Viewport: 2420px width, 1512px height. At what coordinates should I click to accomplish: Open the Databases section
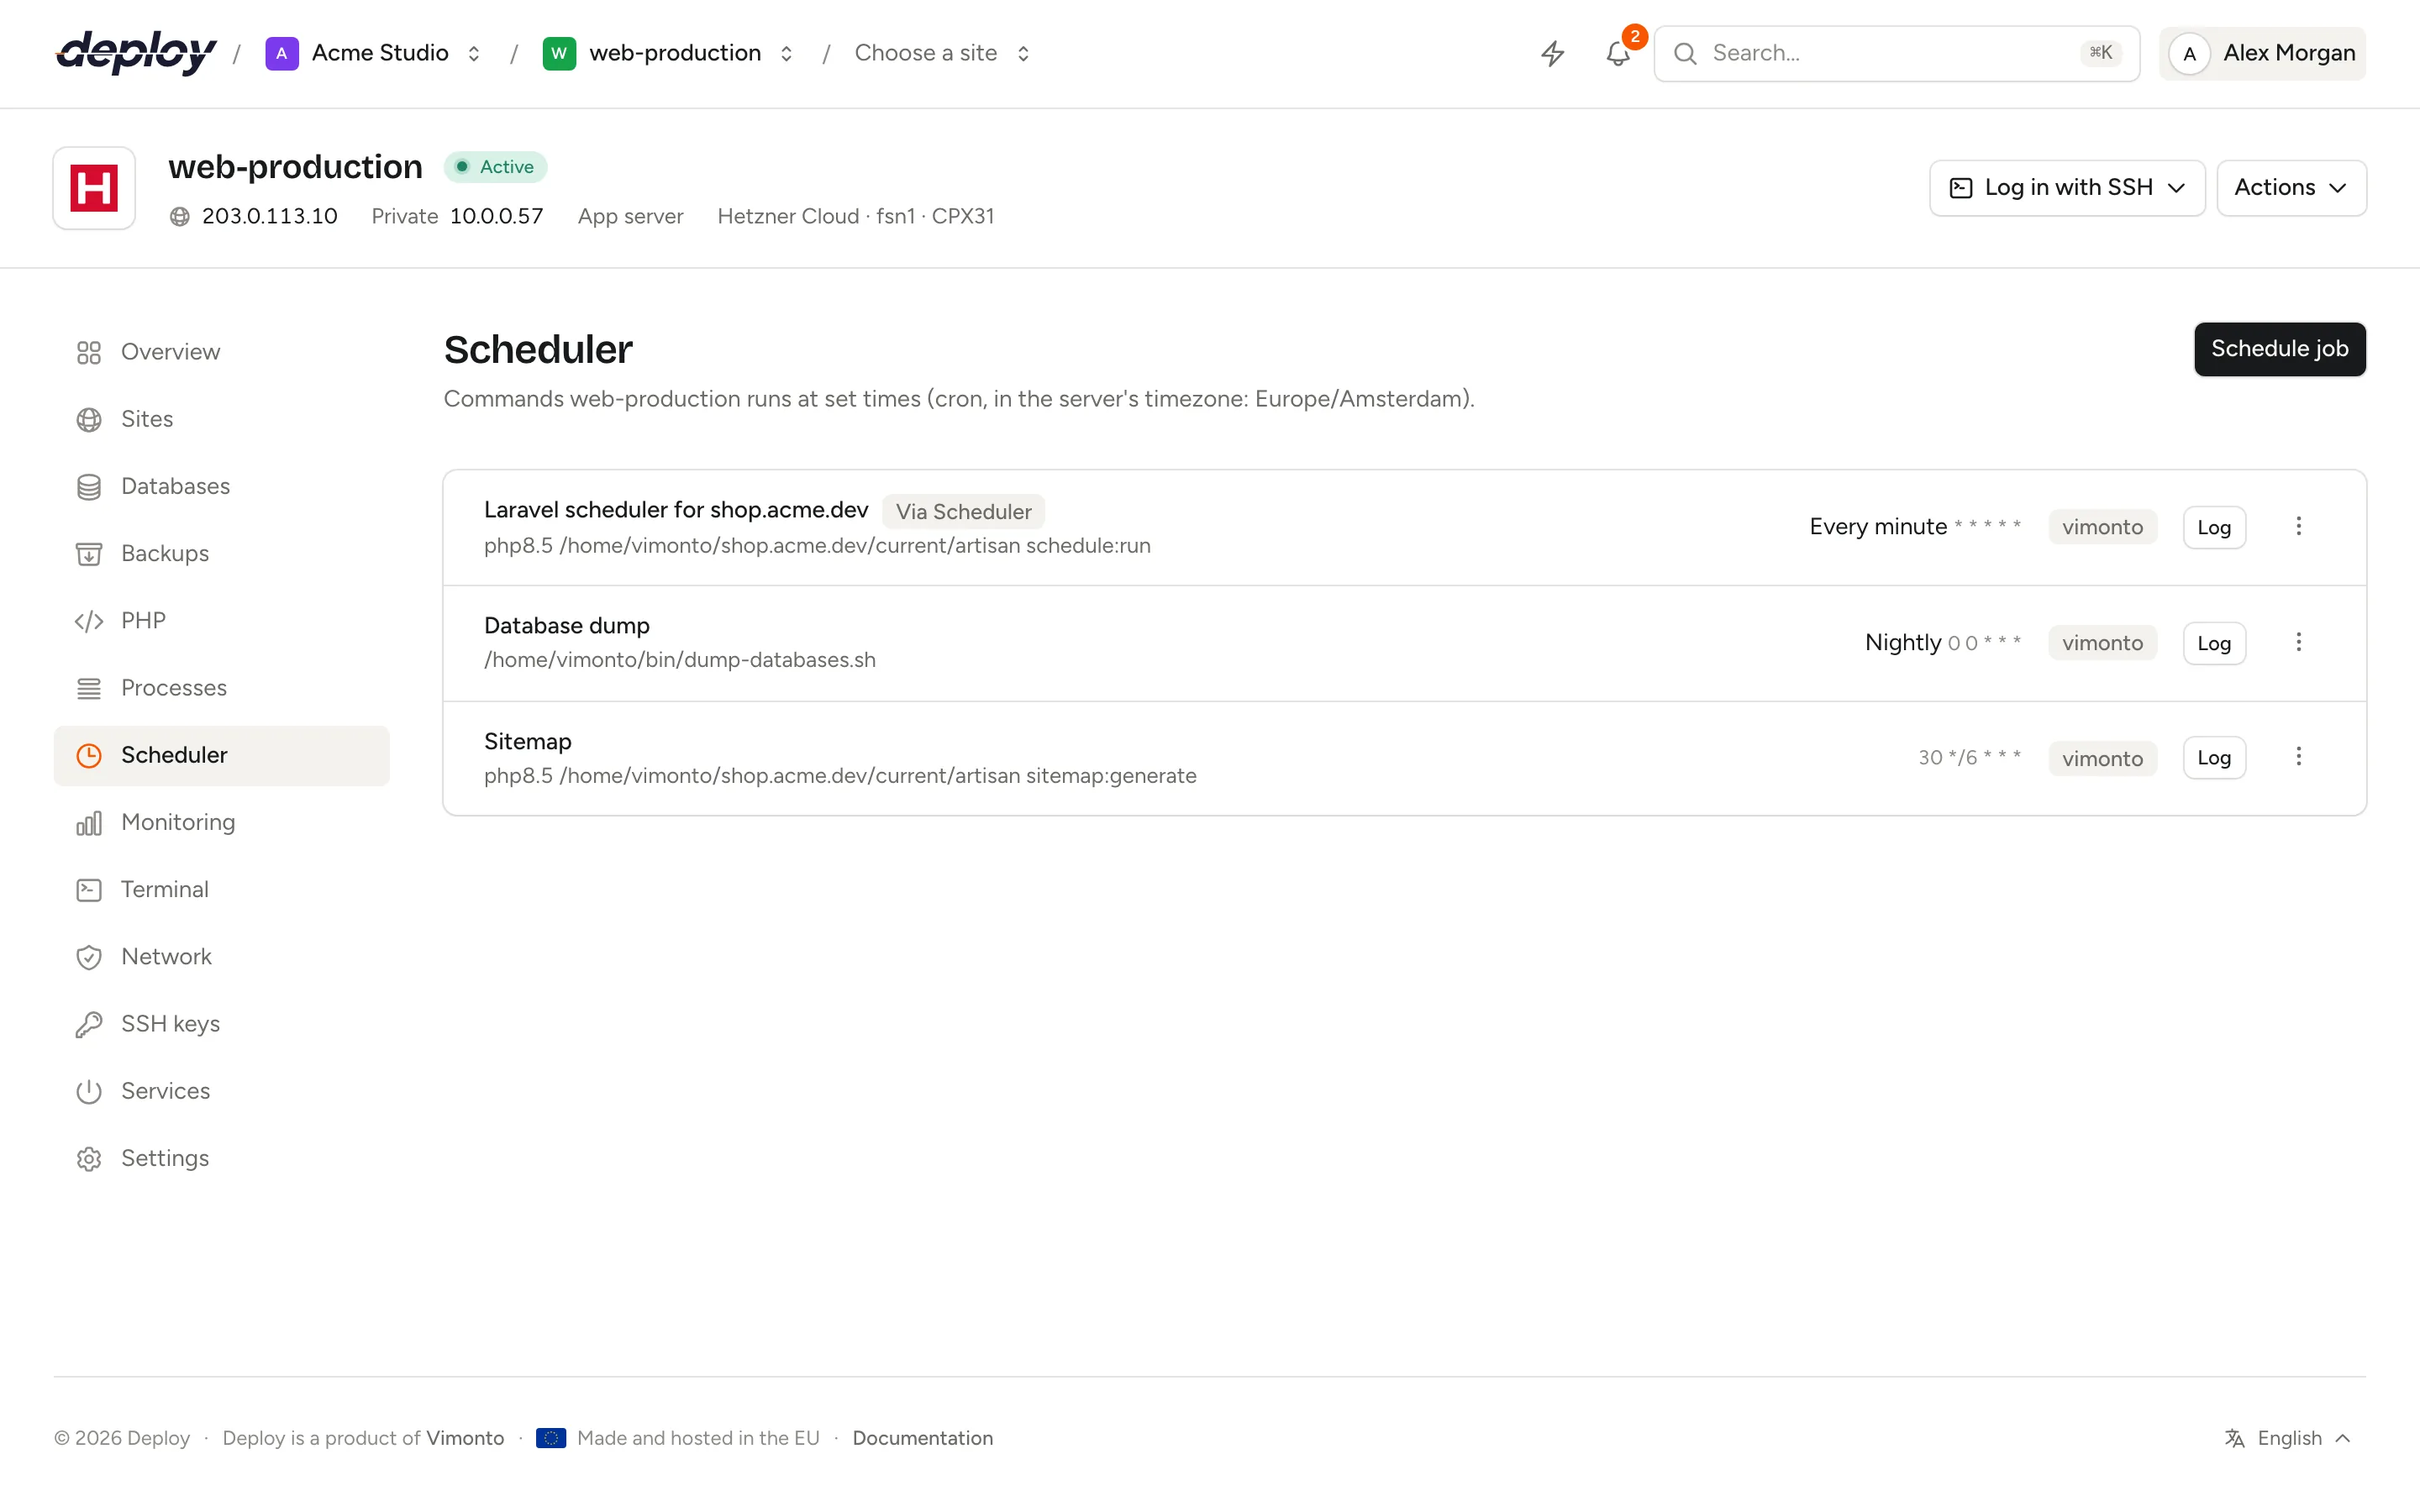pos(222,487)
